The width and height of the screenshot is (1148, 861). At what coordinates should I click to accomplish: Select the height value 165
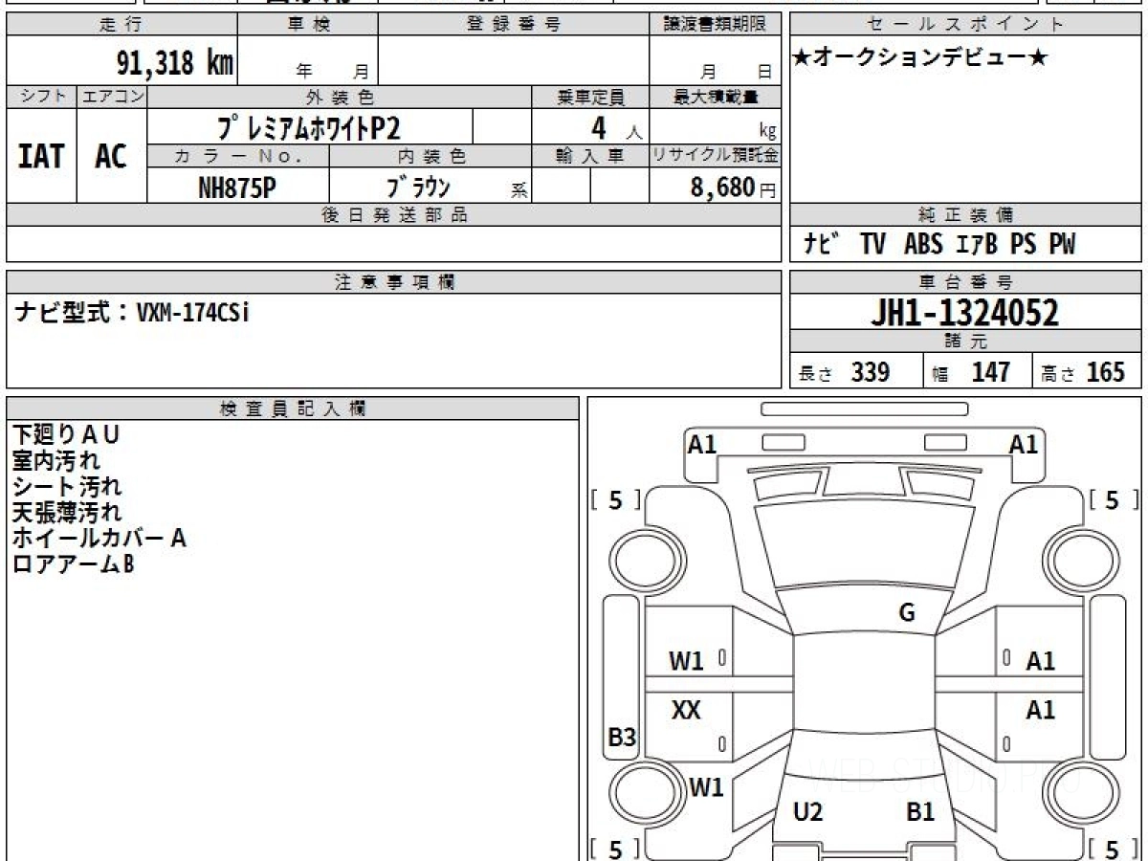1106,372
